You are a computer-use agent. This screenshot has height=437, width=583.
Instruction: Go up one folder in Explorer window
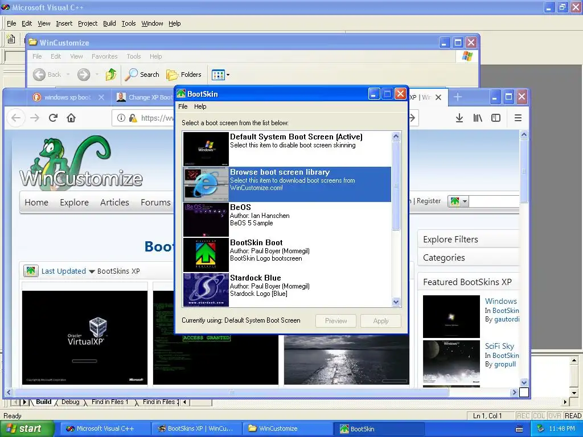[x=111, y=75]
